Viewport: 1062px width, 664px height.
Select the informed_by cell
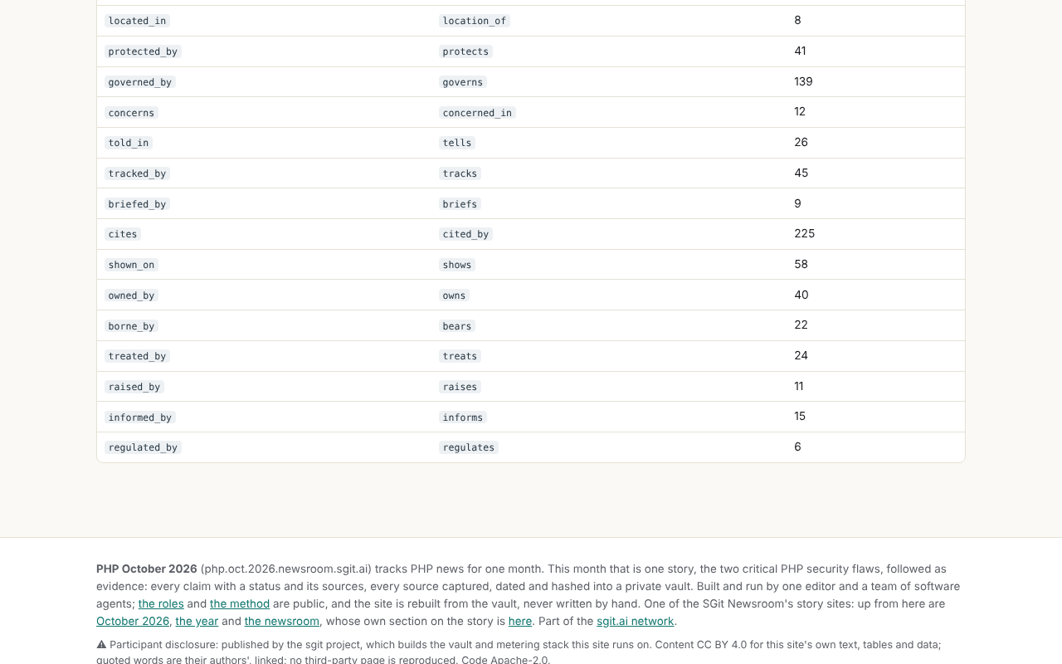click(x=140, y=417)
